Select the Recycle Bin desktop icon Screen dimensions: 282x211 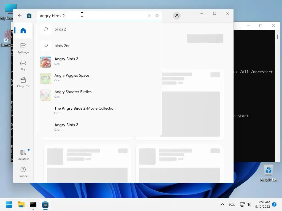268,173
